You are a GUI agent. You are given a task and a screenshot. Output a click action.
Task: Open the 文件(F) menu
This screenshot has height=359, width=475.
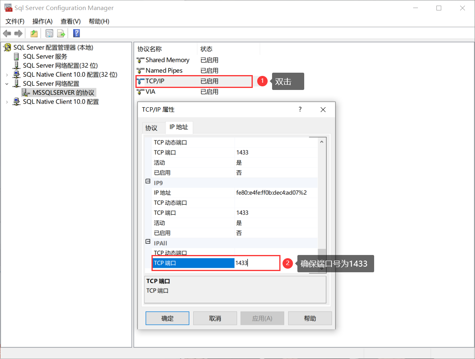point(14,21)
